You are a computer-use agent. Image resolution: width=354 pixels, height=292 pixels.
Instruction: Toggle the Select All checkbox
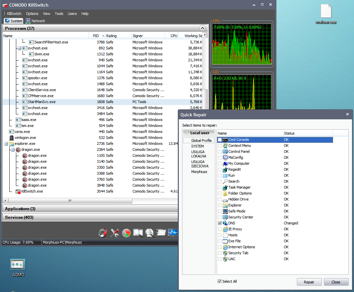tap(219, 281)
